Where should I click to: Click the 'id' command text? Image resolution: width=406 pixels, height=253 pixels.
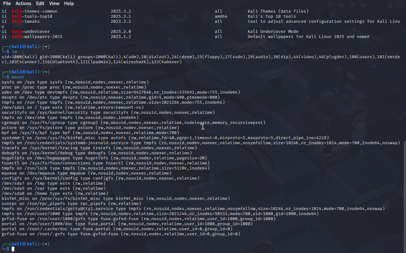click(x=14, y=52)
